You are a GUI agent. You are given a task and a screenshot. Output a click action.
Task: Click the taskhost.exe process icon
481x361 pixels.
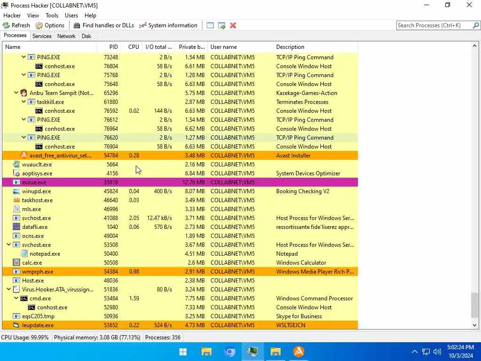16,200
